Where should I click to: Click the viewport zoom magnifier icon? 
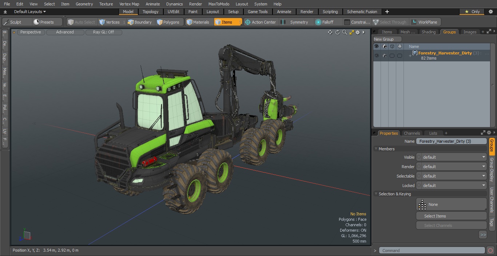pyautogui.click(x=345, y=32)
